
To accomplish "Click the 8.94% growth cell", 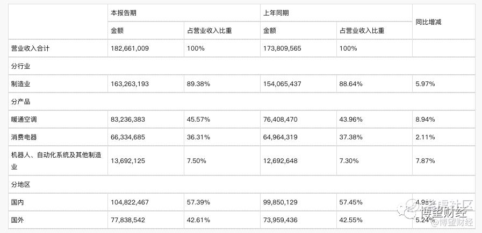I will tap(425, 119).
